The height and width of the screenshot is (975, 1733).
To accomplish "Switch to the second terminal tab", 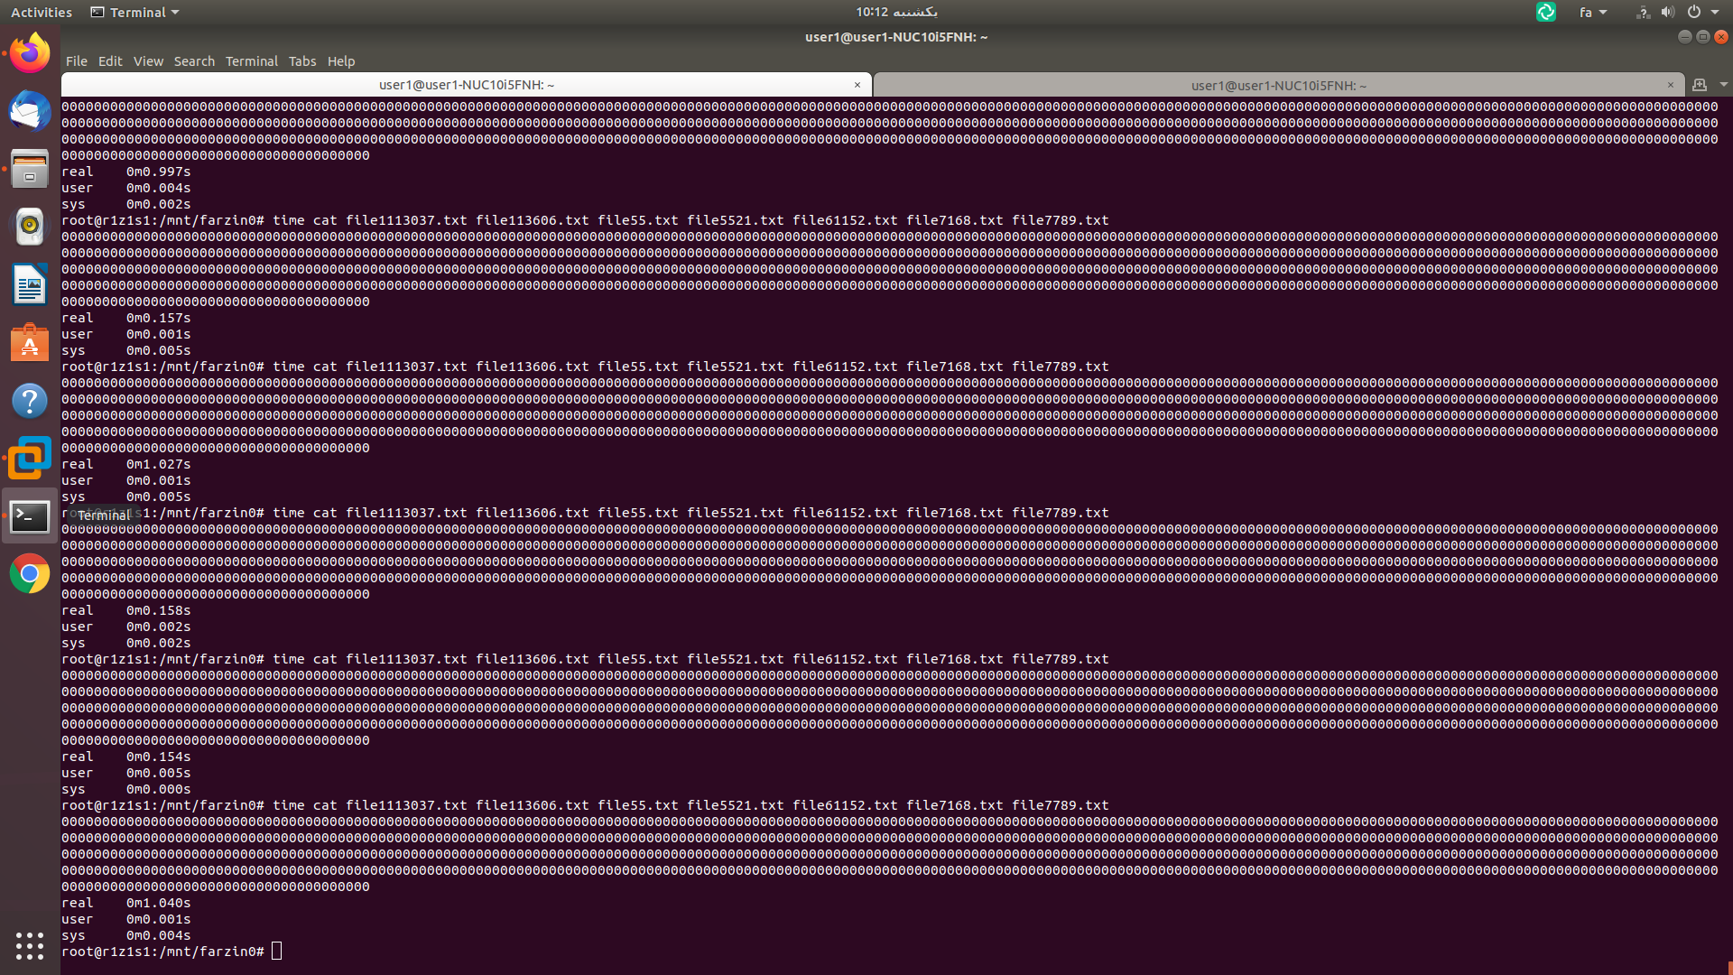I will click(1277, 86).
